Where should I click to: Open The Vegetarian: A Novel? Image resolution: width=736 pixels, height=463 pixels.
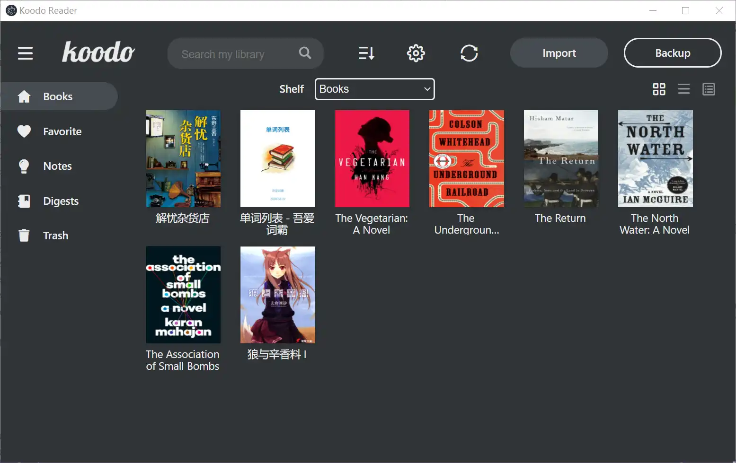(x=372, y=158)
